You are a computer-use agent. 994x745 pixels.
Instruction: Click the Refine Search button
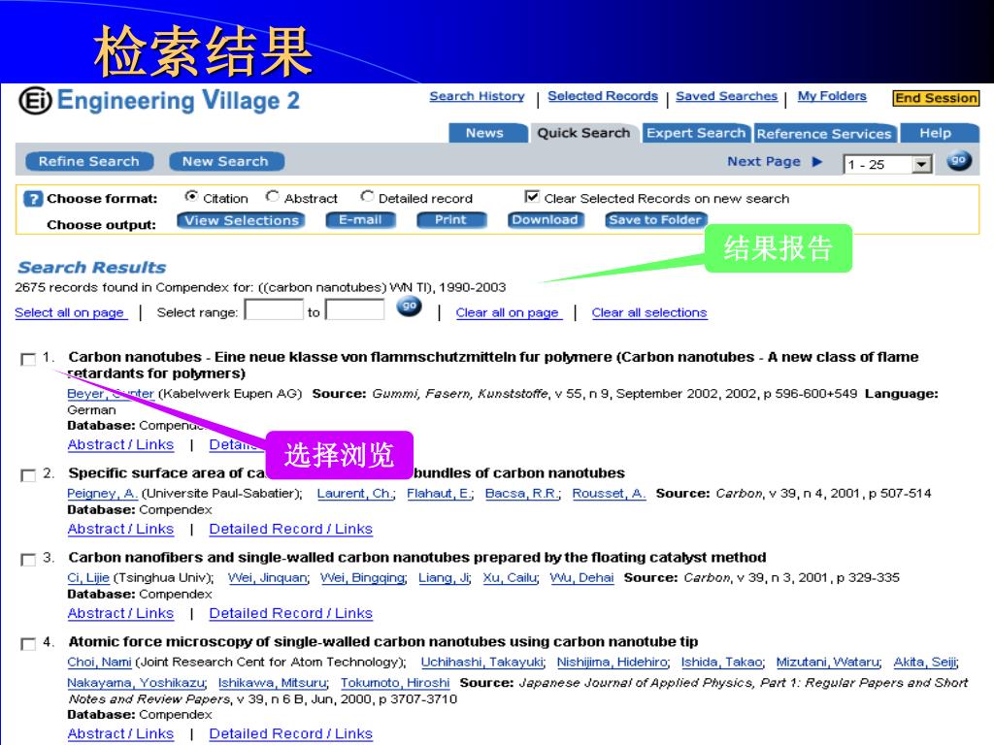[89, 162]
